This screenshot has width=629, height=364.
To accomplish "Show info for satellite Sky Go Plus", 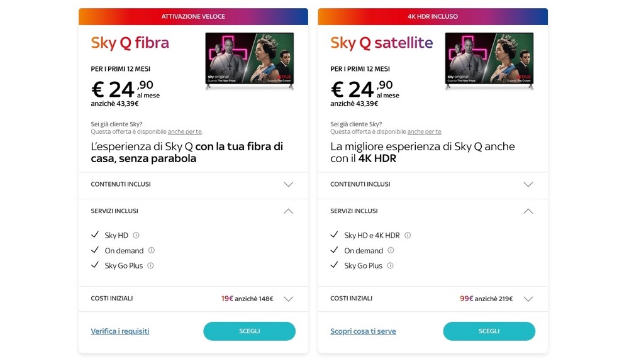I will pos(390,265).
